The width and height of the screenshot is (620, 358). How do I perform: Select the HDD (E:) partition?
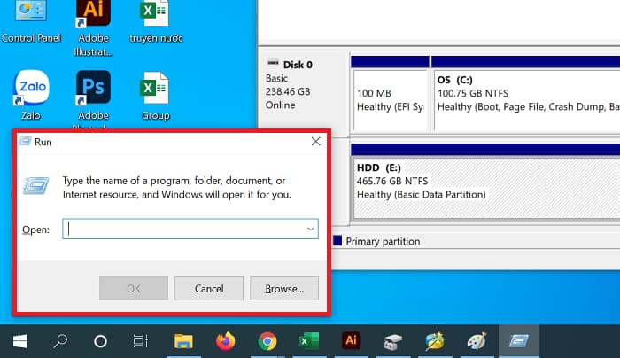point(483,182)
